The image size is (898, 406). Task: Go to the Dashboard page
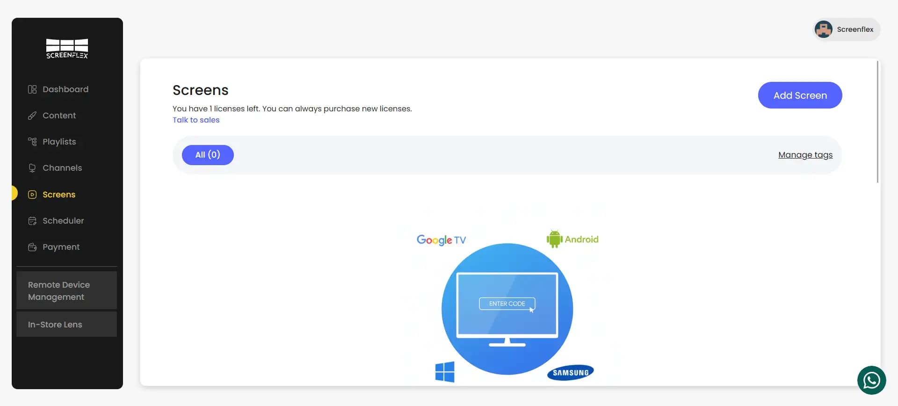click(x=65, y=89)
